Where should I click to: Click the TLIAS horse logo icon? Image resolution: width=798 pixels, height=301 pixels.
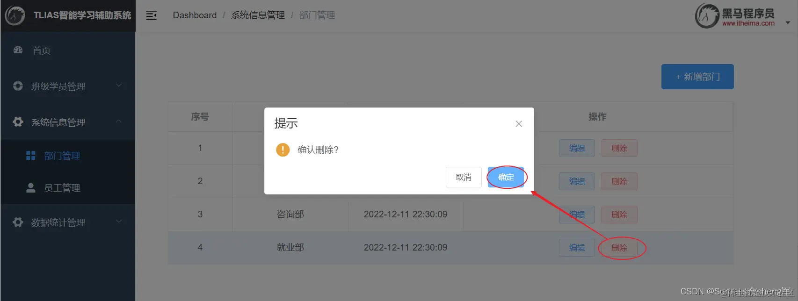tap(15, 15)
